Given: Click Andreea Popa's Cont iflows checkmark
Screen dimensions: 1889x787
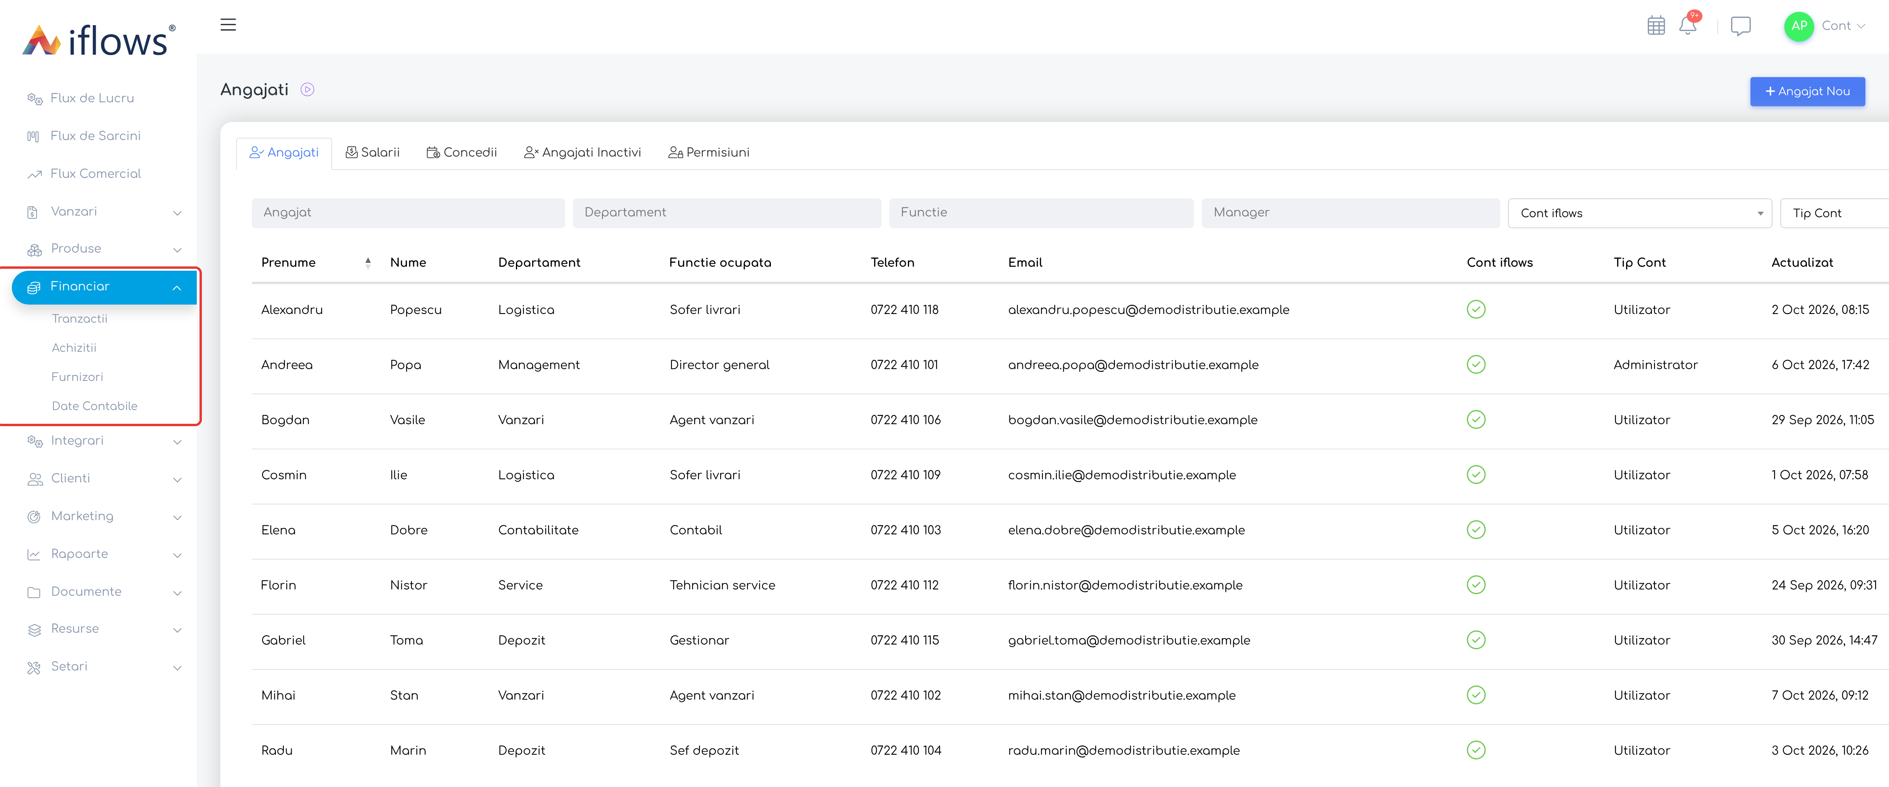Looking at the screenshot, I should [x=1475, y=364].
